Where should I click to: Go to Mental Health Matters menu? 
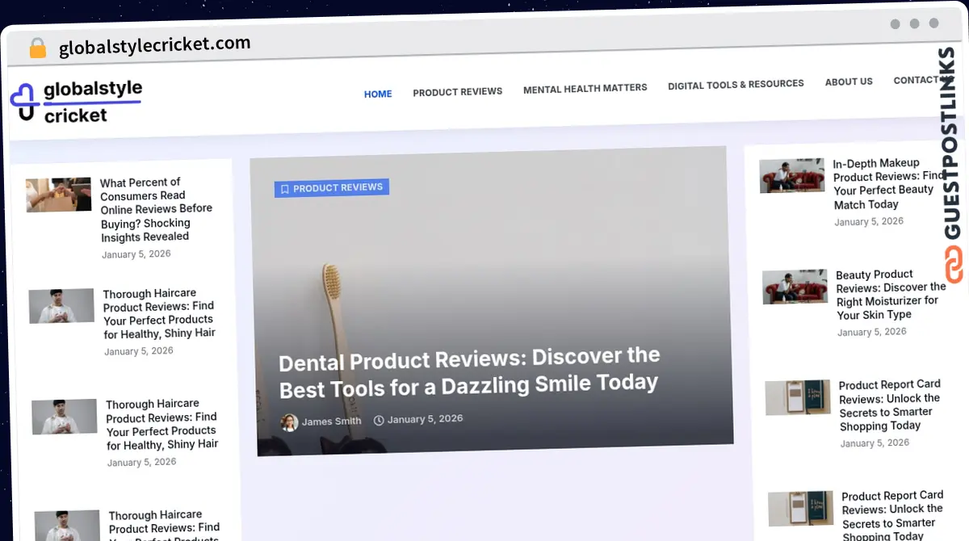coord(585,87)
